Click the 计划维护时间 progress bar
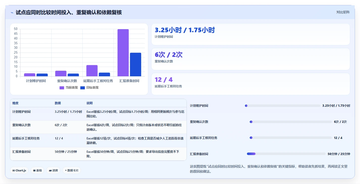 click(282, 106)
